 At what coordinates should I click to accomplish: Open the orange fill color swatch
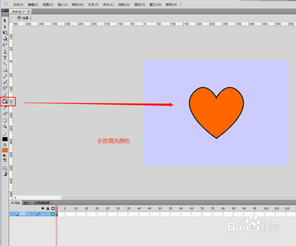[5, 150]
